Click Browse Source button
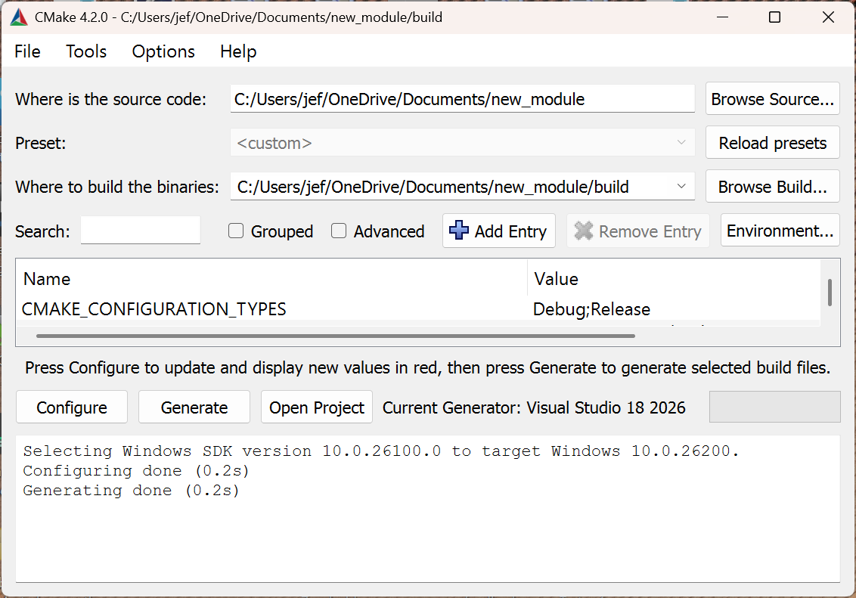The width and height of the screenshot is (856, 598). point(773,99)
